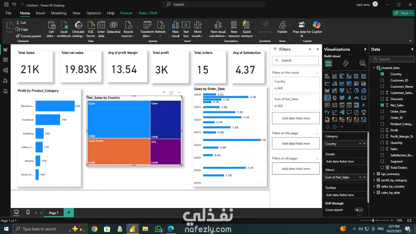The height and width of the screenshot is (234, 416).
Task: Add a New visual to the canvas
Action: [x=175, y=29]
